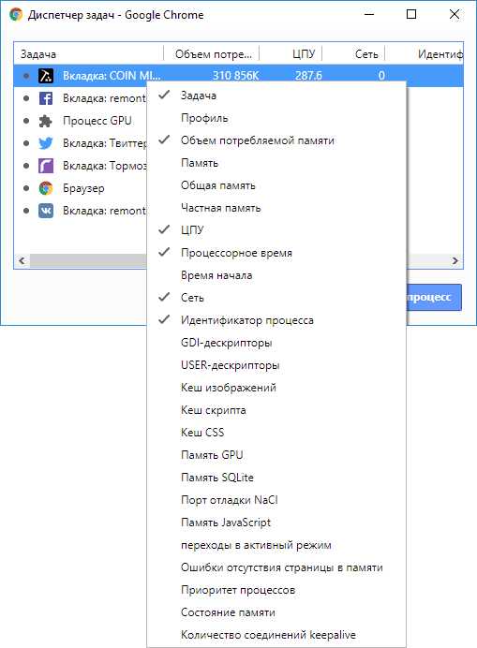Image resolution: width=477 pixels, height=648 pixels.
Task: Select the Вкладка: COIN MI... row
Action: pos(238,76)
